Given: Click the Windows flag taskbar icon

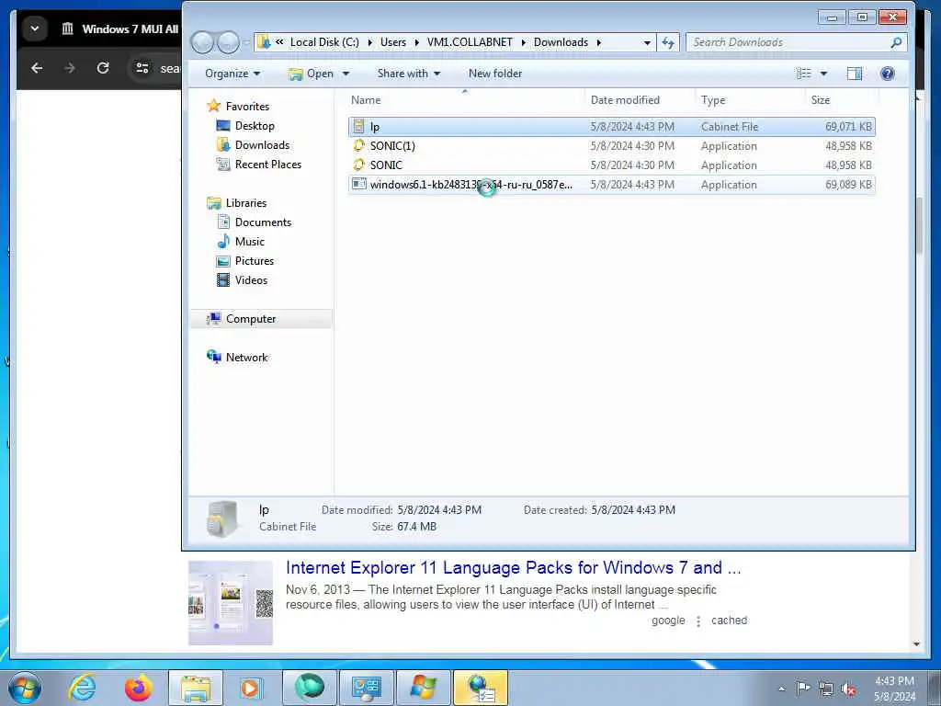Looking at the screenshot, I should pos(424,688).
